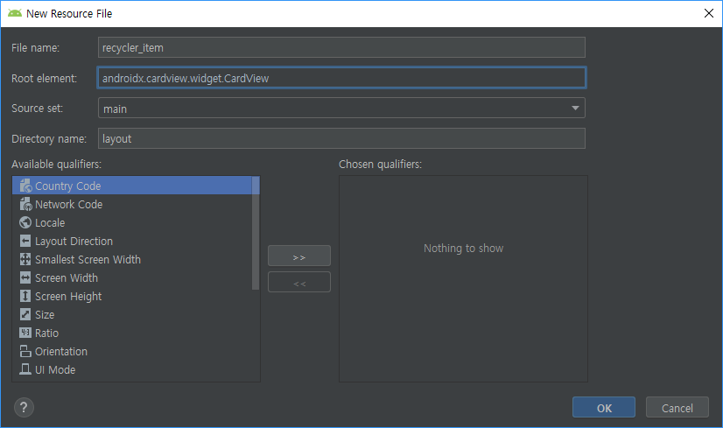
Task: Focus the File name field
Action: pyautogui.click(x=341, y=47)
